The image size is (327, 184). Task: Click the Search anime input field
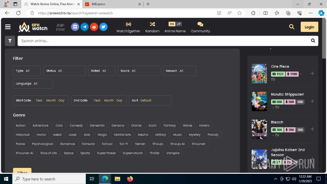click(163, 41)
